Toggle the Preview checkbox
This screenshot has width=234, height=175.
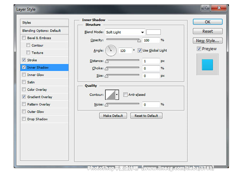coord(199,49)
